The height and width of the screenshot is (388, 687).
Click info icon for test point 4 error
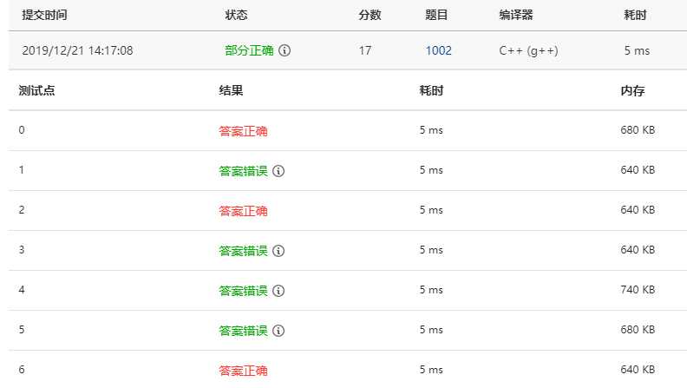click(278, 291)
